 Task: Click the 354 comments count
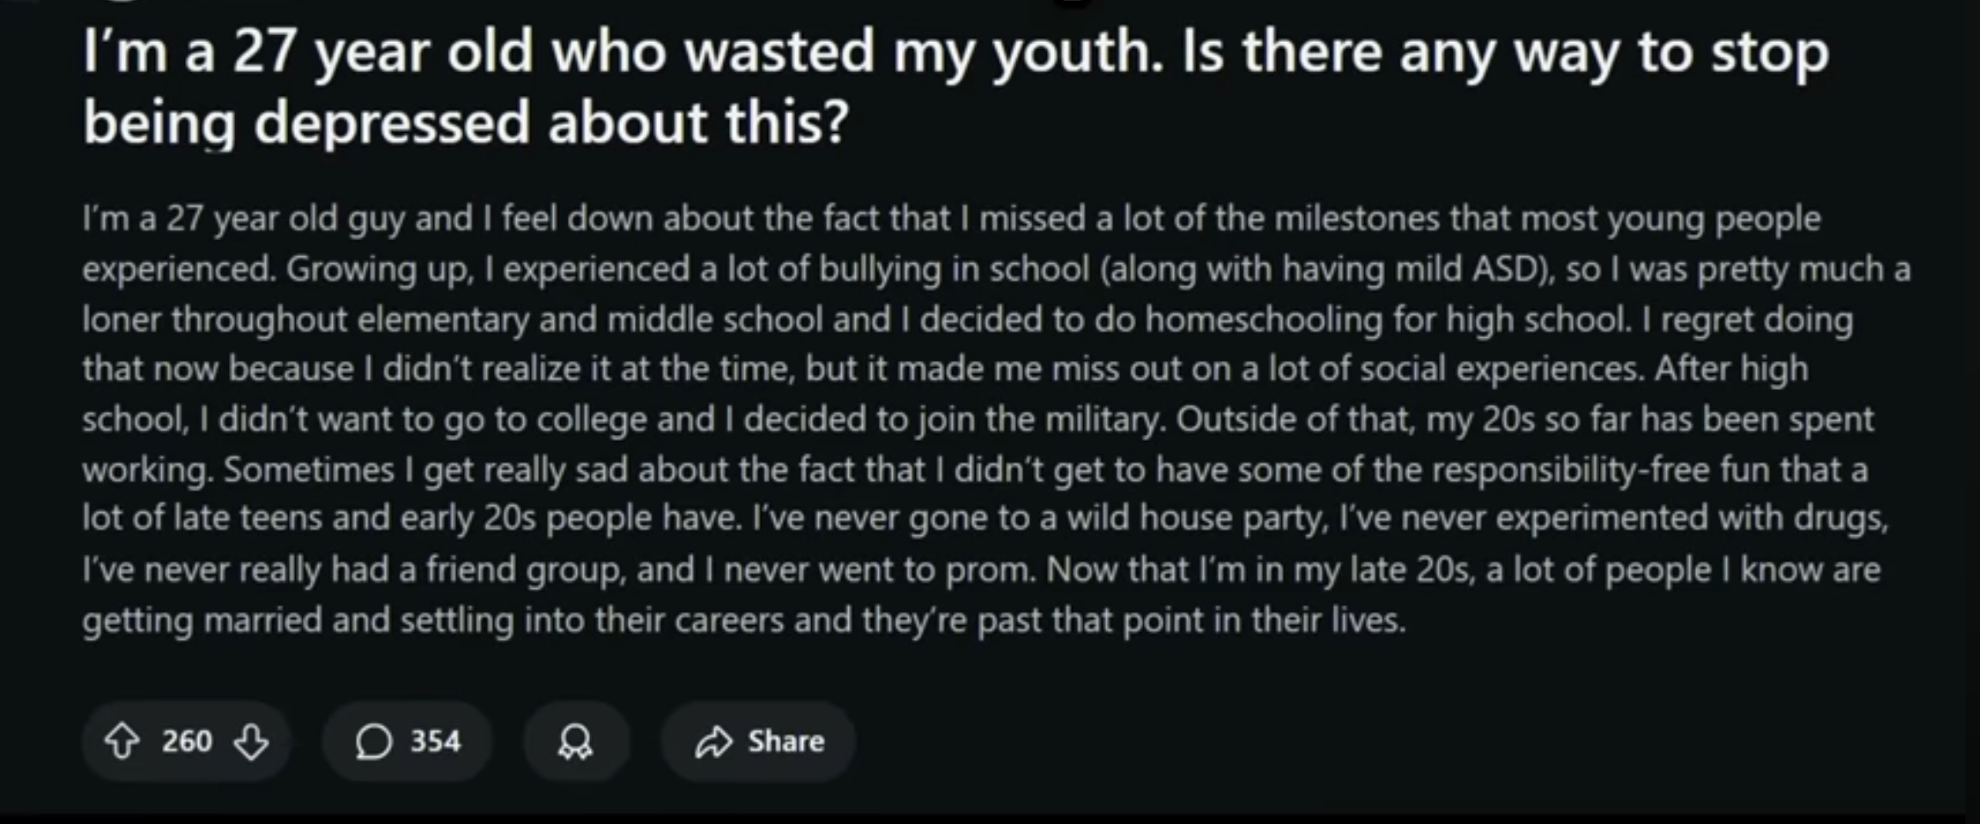(436, 741)
